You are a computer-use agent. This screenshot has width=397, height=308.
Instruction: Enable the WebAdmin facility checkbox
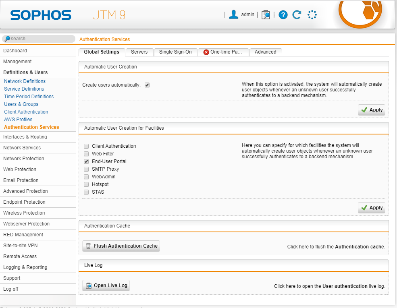click(86, 177)
